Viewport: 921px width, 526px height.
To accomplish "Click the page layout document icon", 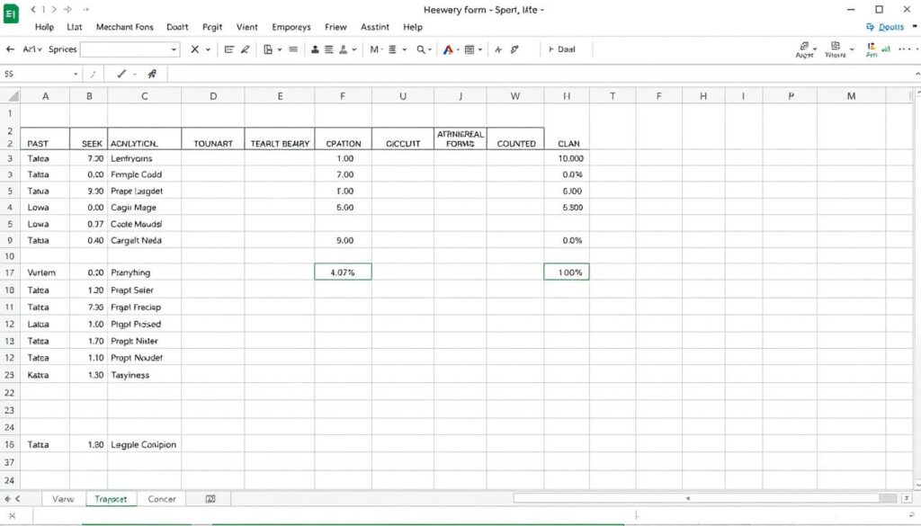I will [268, 49].
